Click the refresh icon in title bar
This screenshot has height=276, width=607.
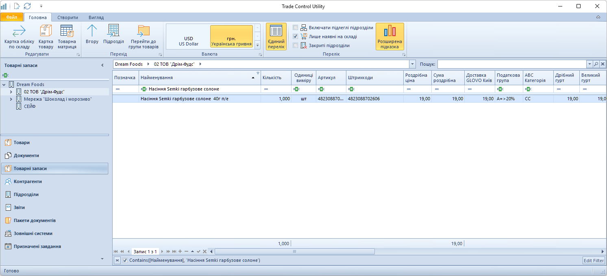27,6
